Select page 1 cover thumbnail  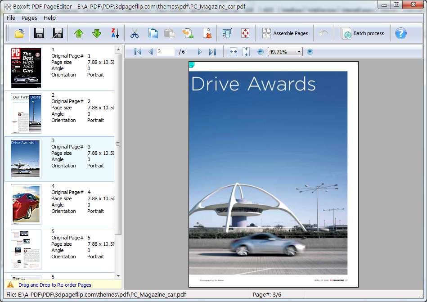pos(26,68)
